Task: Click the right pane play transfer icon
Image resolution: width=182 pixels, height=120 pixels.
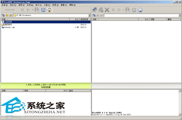Action: (119, 10)
